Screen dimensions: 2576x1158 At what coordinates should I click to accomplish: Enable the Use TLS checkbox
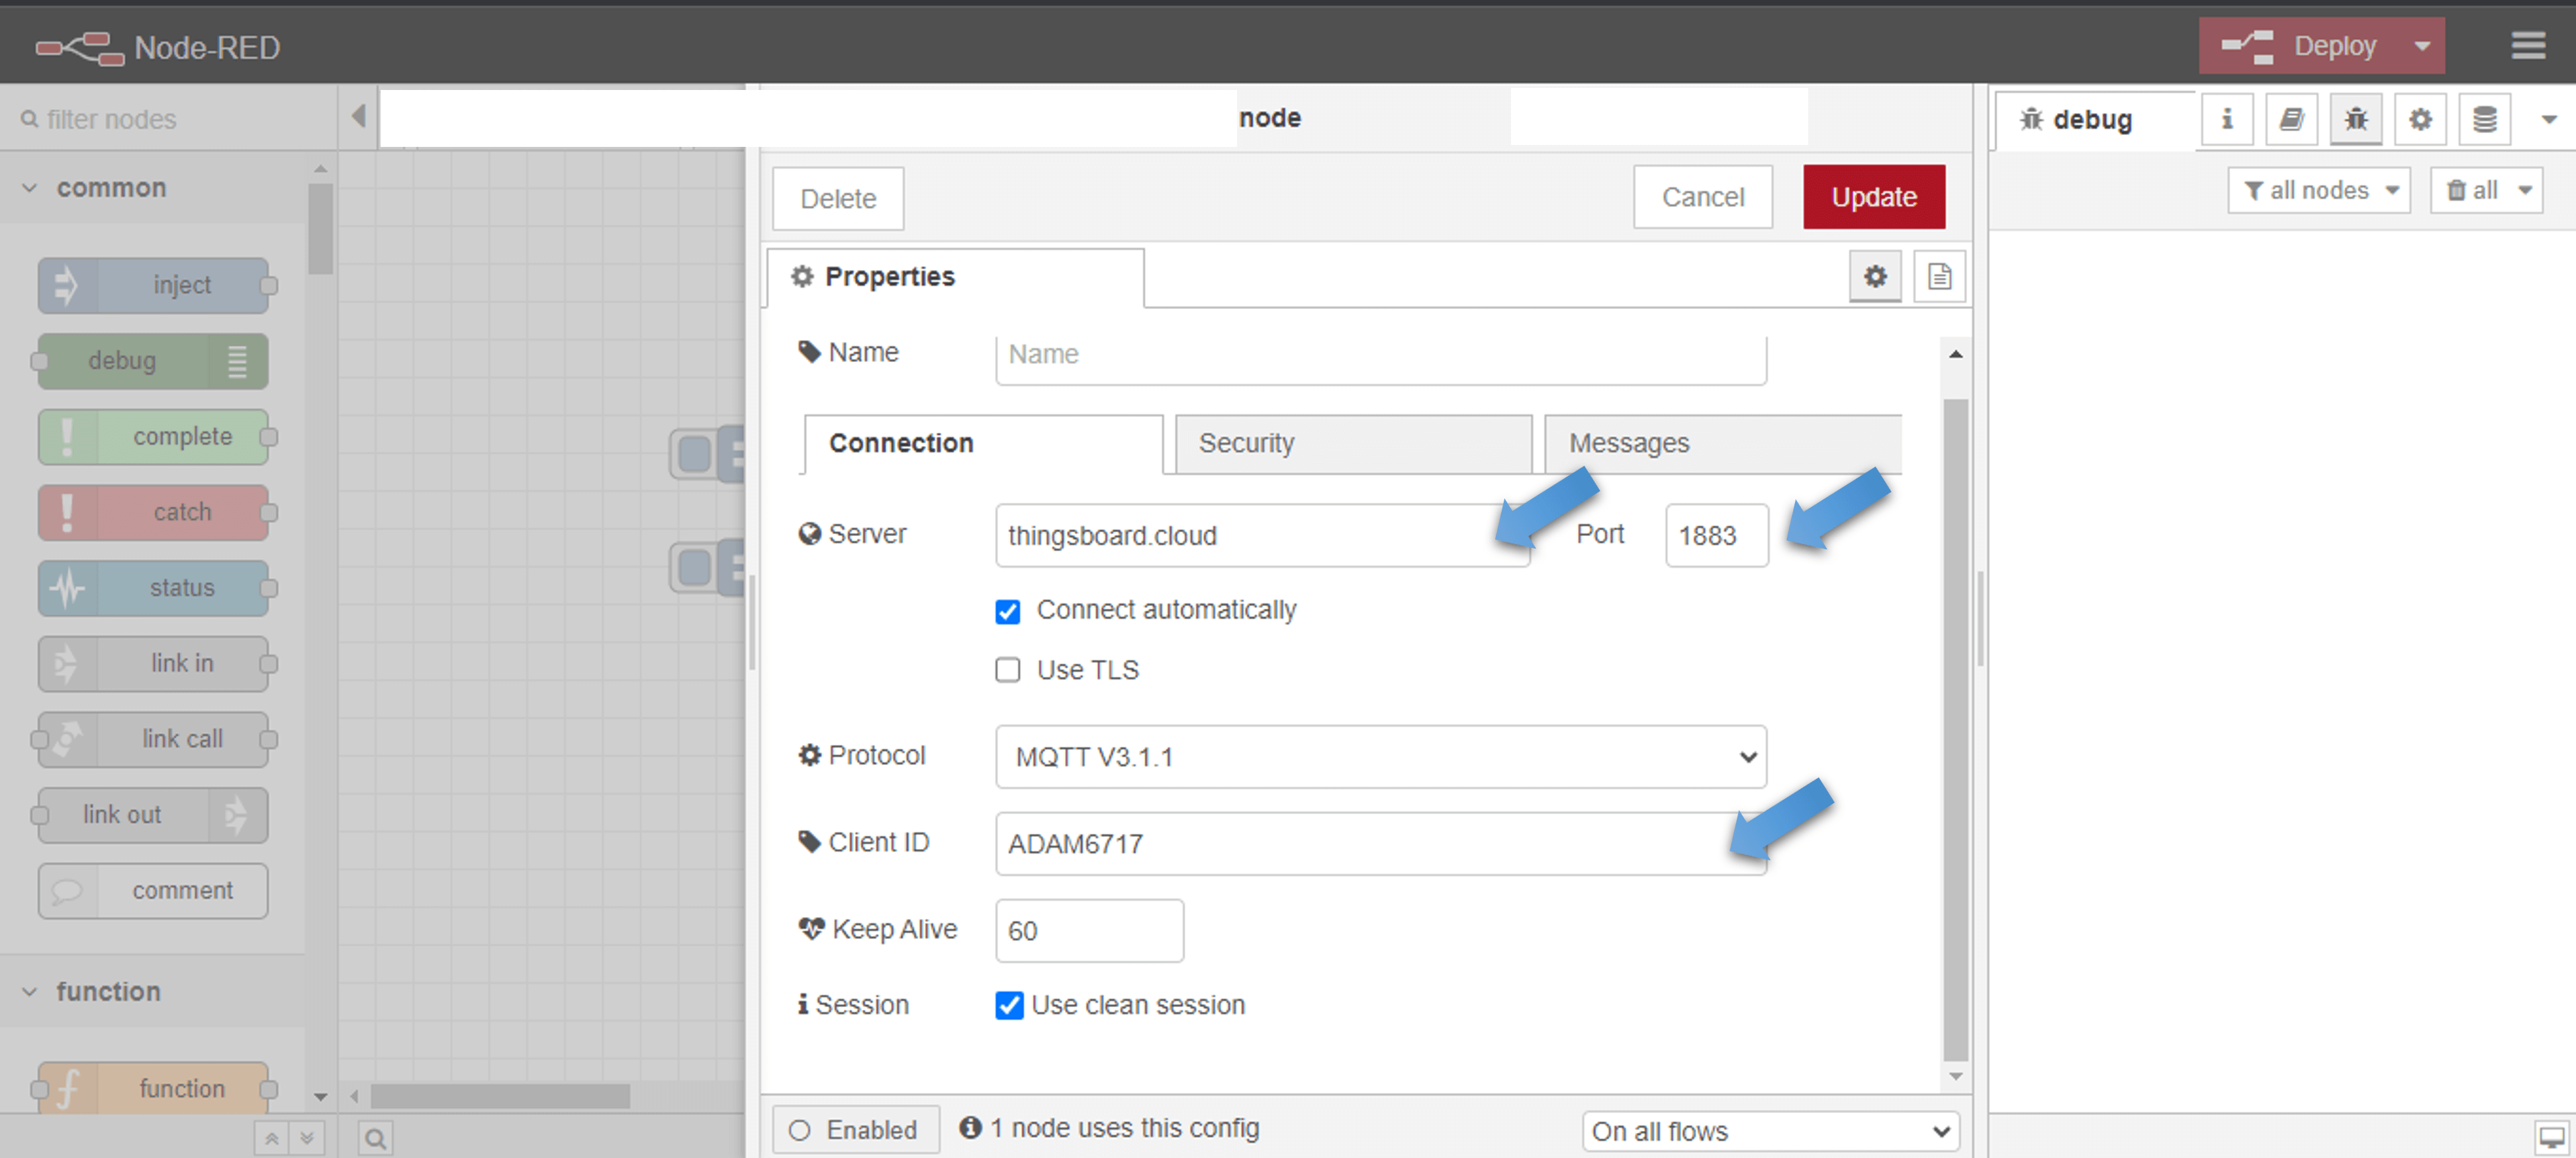[x=1007, y=670]
